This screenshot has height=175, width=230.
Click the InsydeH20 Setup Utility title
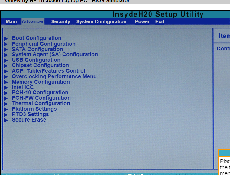point(158,15)
